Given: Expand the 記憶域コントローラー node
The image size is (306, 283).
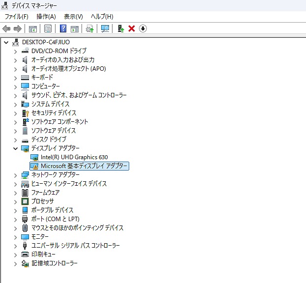Looking at the screenshot, I should coord(16,263).
